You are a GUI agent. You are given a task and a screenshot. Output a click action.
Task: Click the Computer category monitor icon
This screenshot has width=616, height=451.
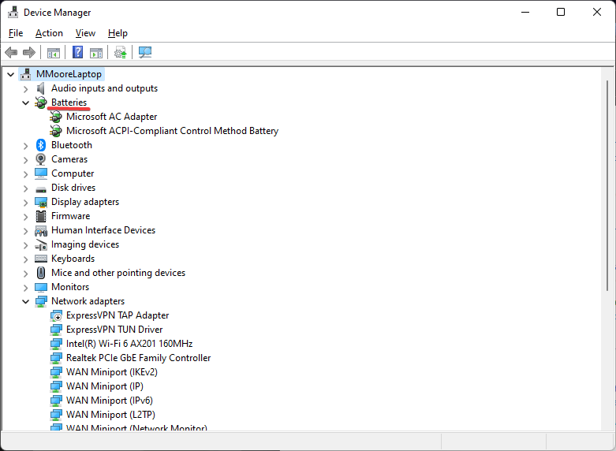click(41, 173)
